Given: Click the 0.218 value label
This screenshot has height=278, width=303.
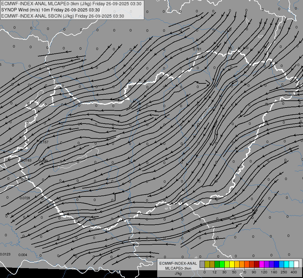Looking at the screenshot, I should click(25, 179).
